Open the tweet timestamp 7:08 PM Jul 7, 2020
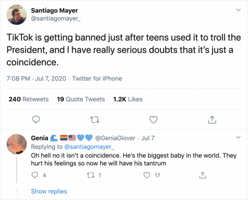Image resolution: width=248 pixels, height=200 pixels. click(x=37, y=78)
